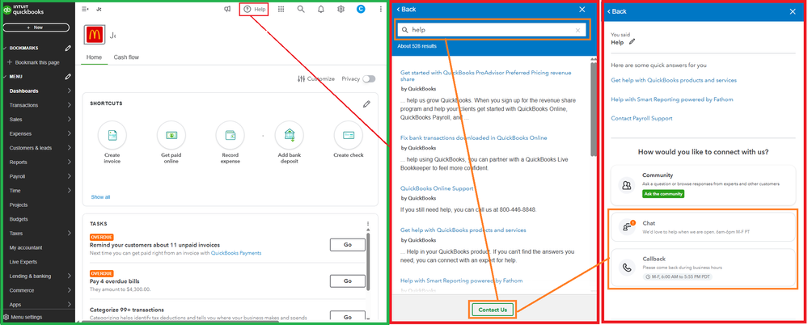Click the Add bank deposit icon
Viewport: 808px width, 325px height.
pyautogui.click(x=289, y=135)
